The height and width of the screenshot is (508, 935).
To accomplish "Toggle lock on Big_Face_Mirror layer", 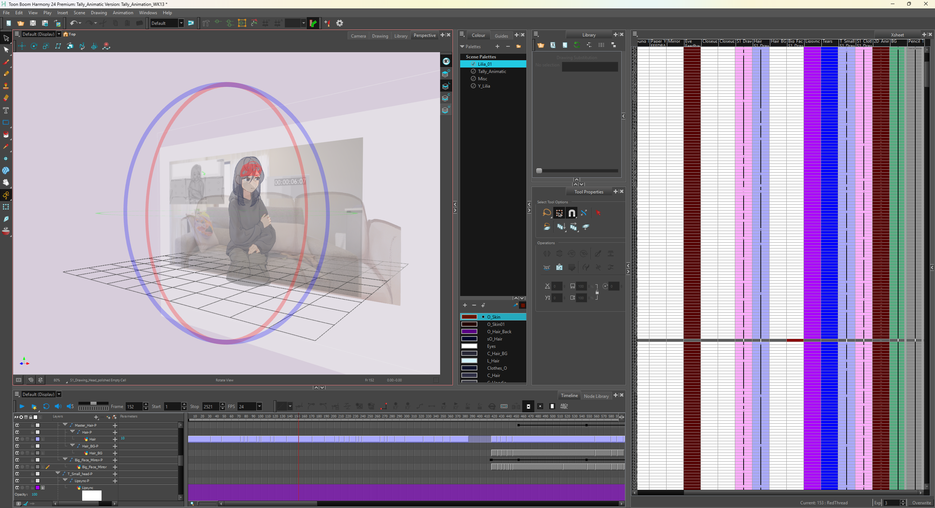I will coord(33,467).
